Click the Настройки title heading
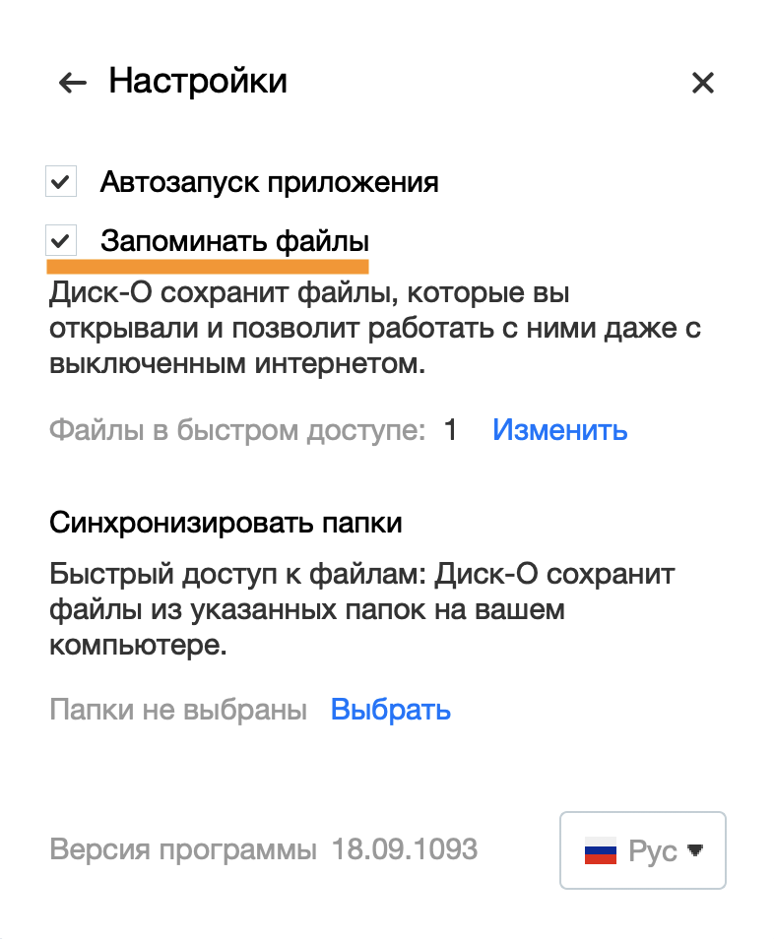The height and width of the screenshot is (939, 774). 198,82
